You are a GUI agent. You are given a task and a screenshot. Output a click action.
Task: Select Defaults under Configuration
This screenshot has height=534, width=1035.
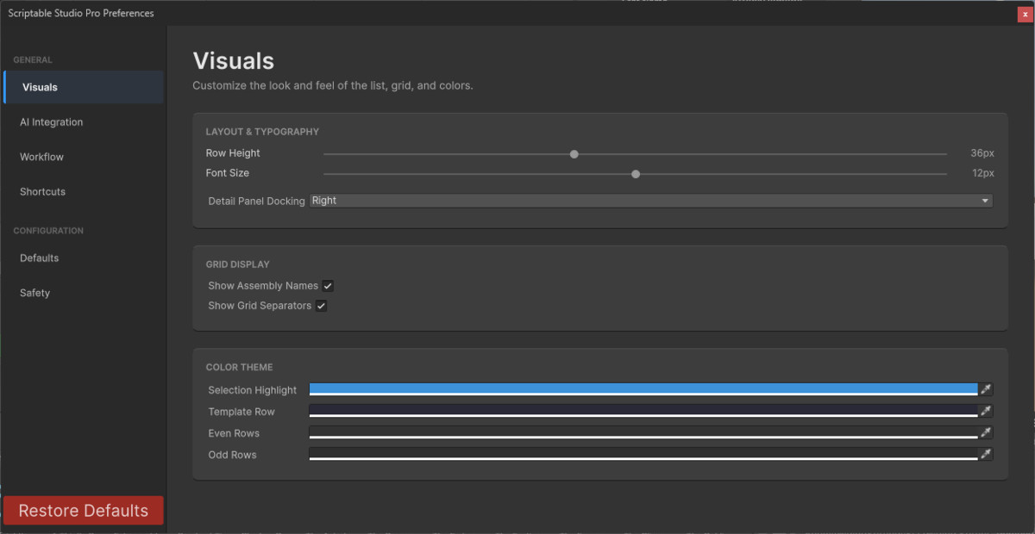[x=39, y=258]
